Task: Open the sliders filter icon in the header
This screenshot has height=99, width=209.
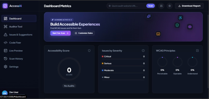Action: coord(161,6)
